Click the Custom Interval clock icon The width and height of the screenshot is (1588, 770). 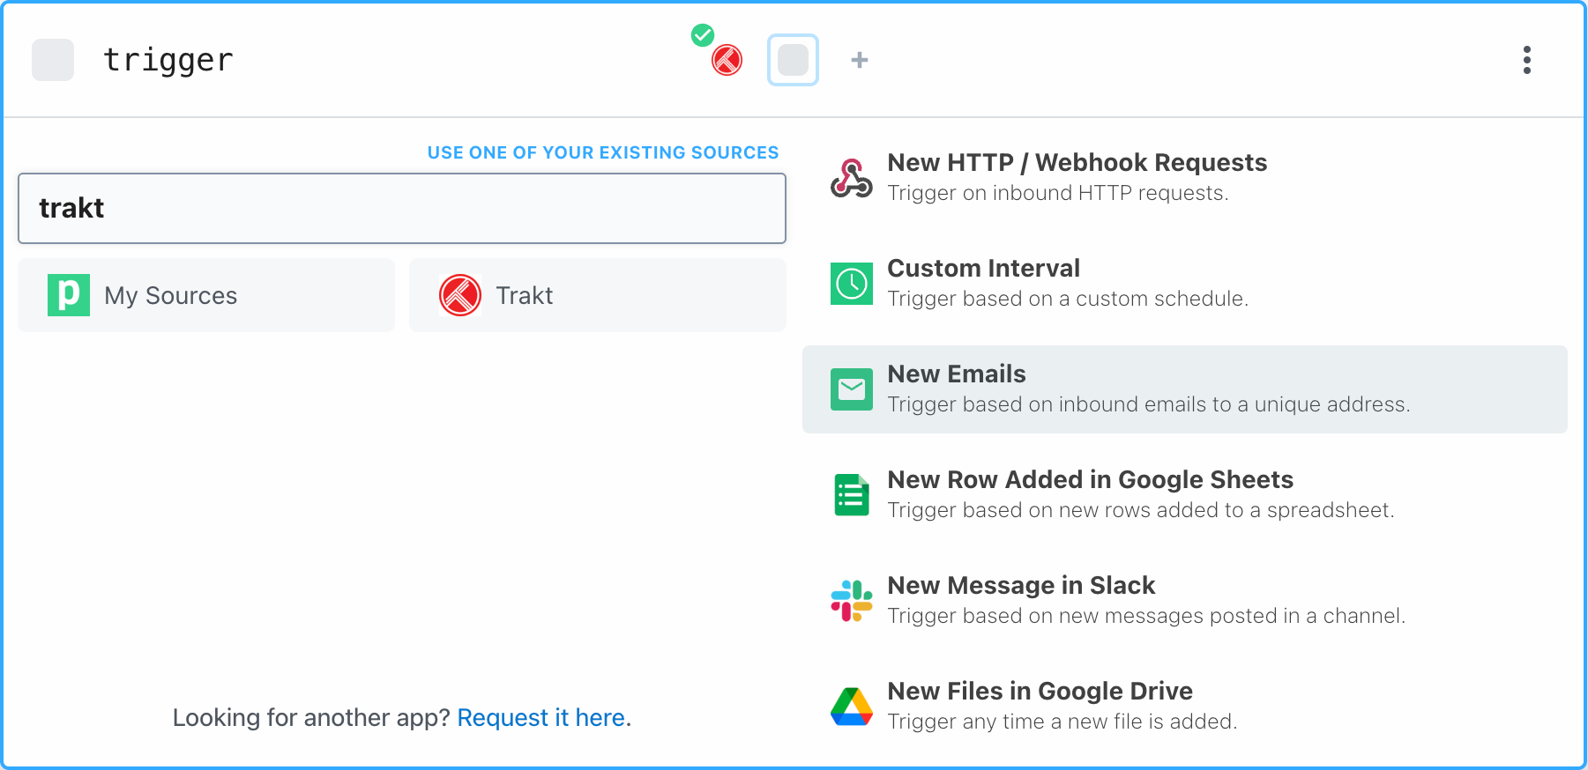click(852, 284)
